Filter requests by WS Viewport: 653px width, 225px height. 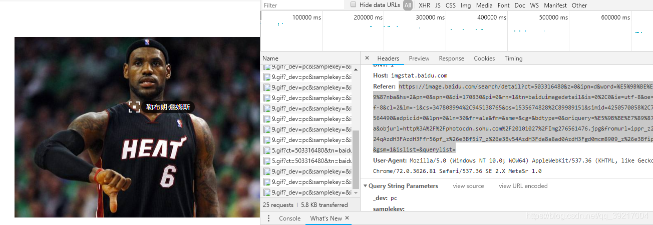[534, 5]
